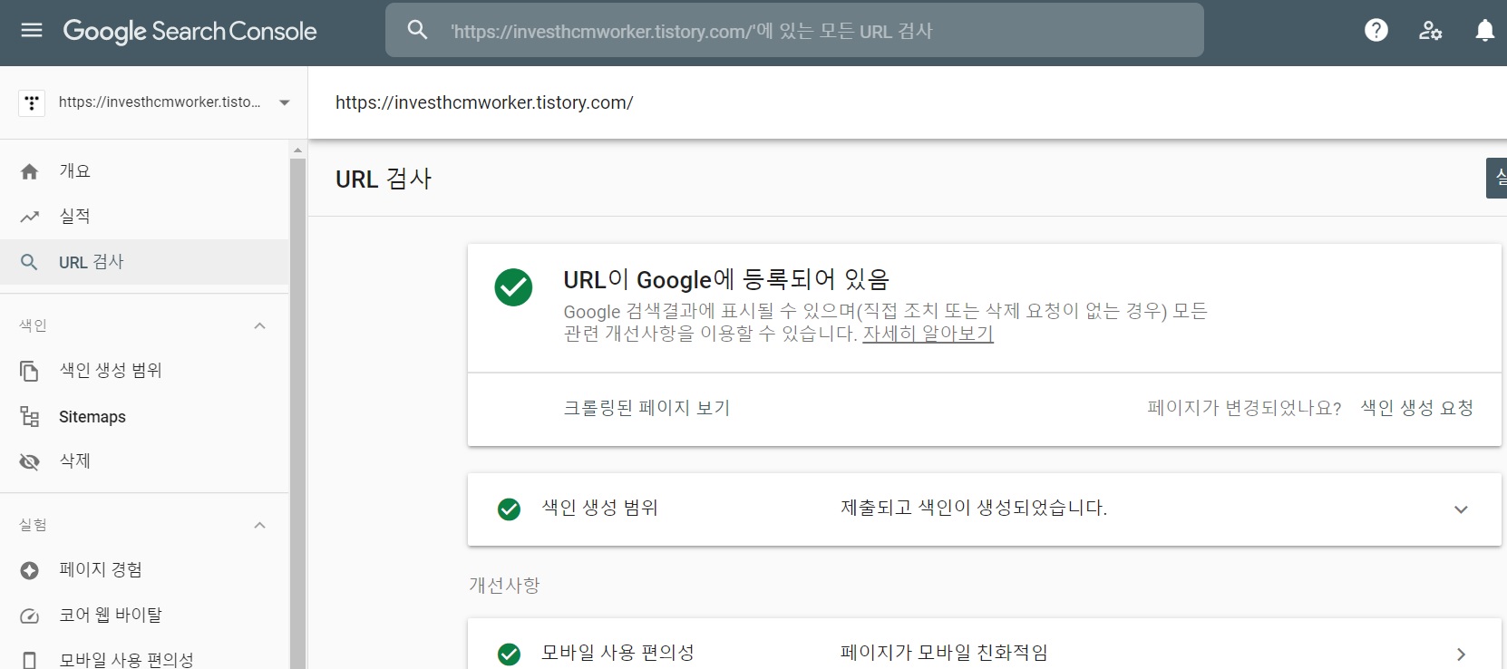Click text 페이지가 모바일 친화적임
The image size is (1507, 669).
944,653
